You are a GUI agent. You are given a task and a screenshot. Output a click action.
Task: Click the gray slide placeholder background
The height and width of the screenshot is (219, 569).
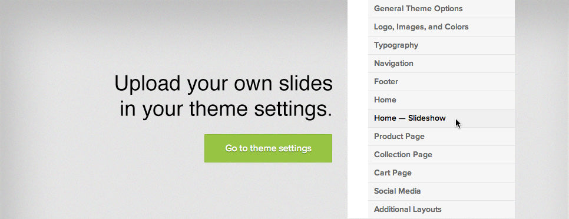(x=72, y=109)
